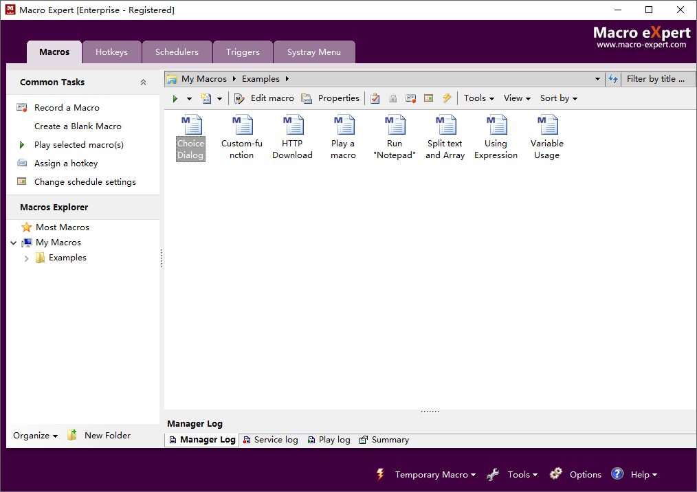
Task: Click Play selected macro(s) task
Action: (78, 145)
